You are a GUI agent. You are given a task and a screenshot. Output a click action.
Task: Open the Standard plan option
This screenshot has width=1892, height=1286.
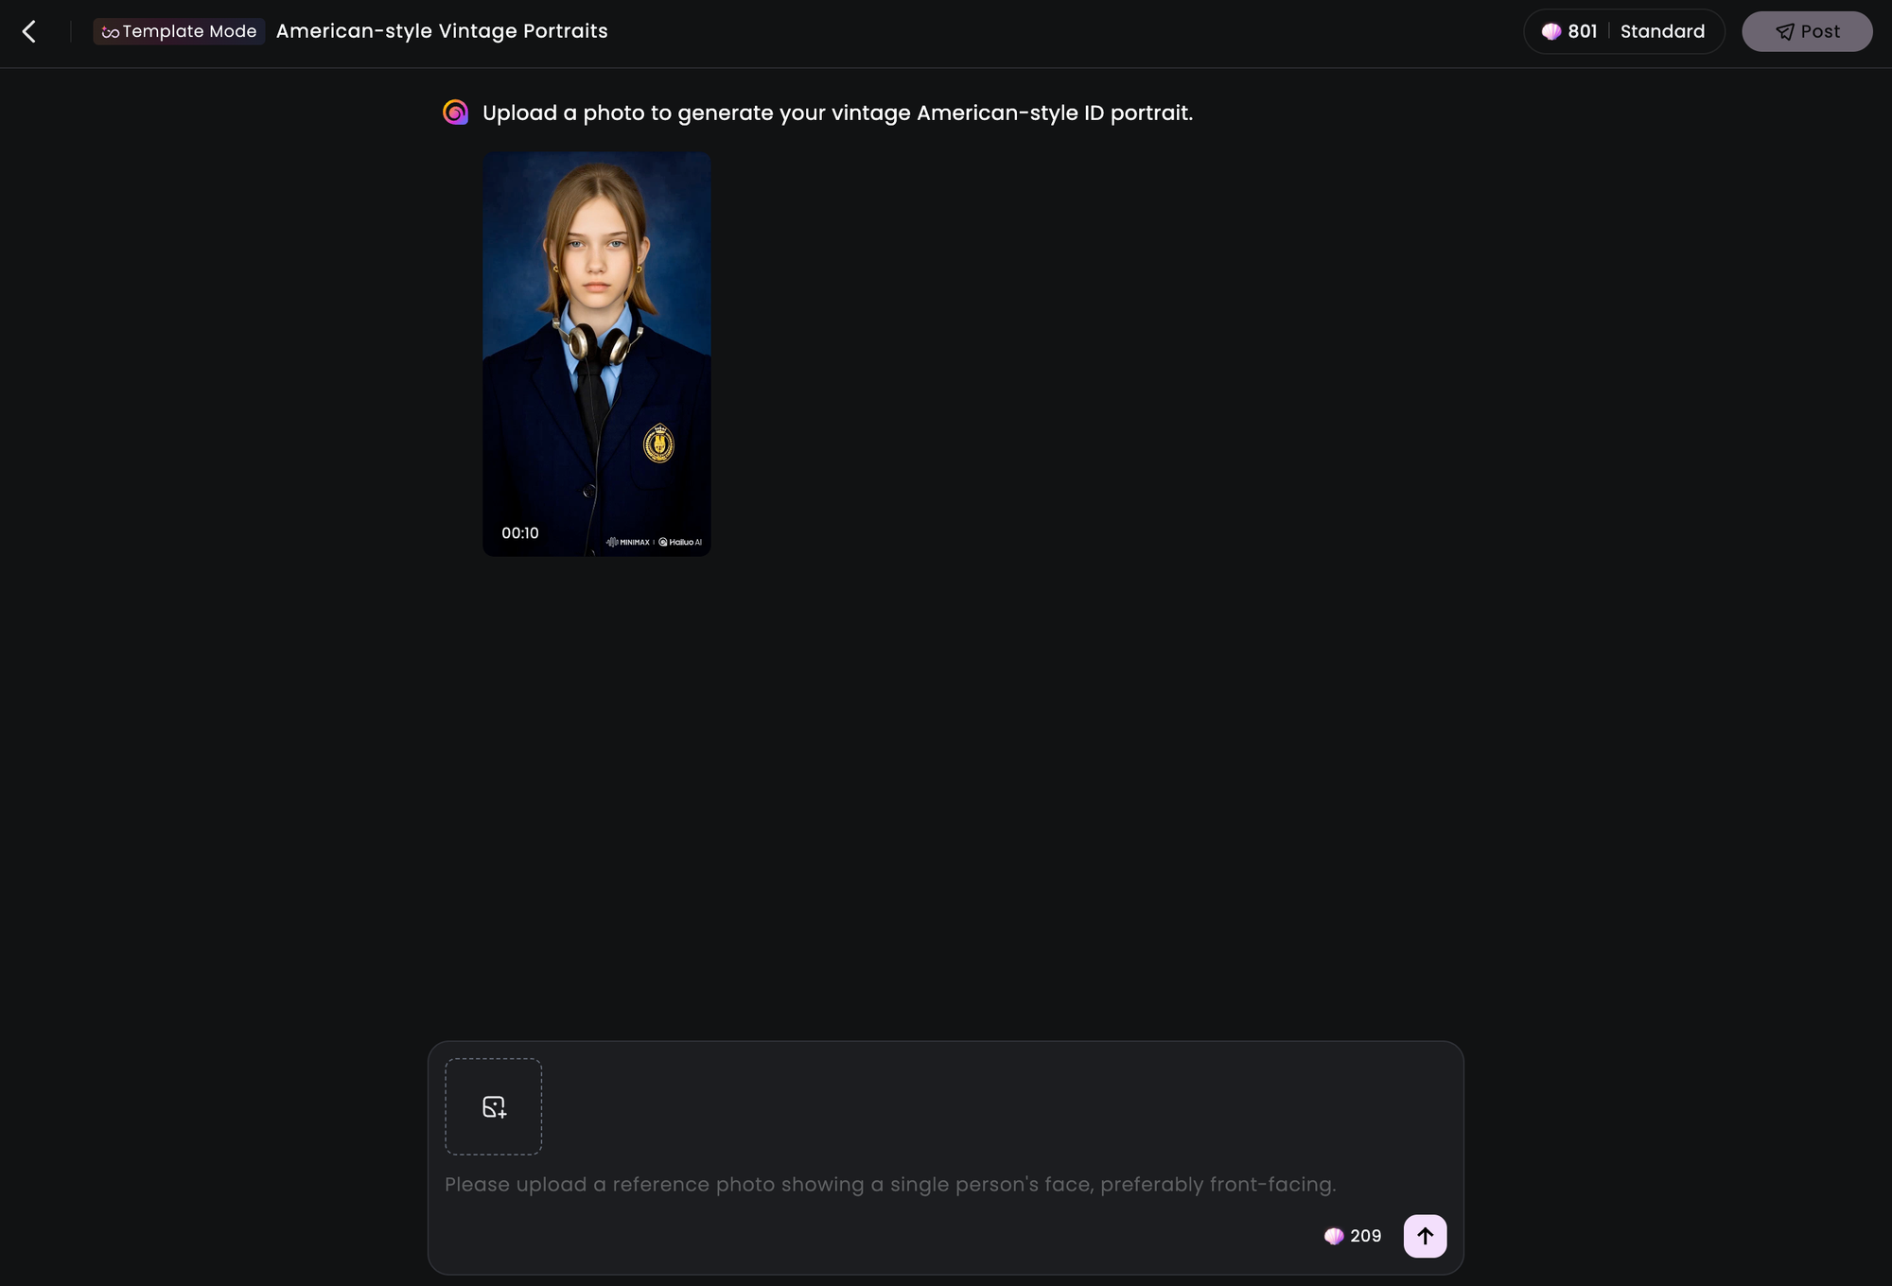(1662, 31)
